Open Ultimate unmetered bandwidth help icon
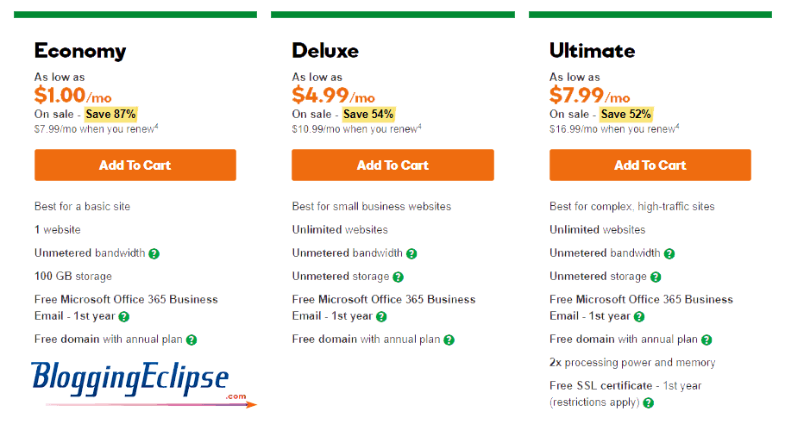Screen dimensions: 785x424 (669, 253)
